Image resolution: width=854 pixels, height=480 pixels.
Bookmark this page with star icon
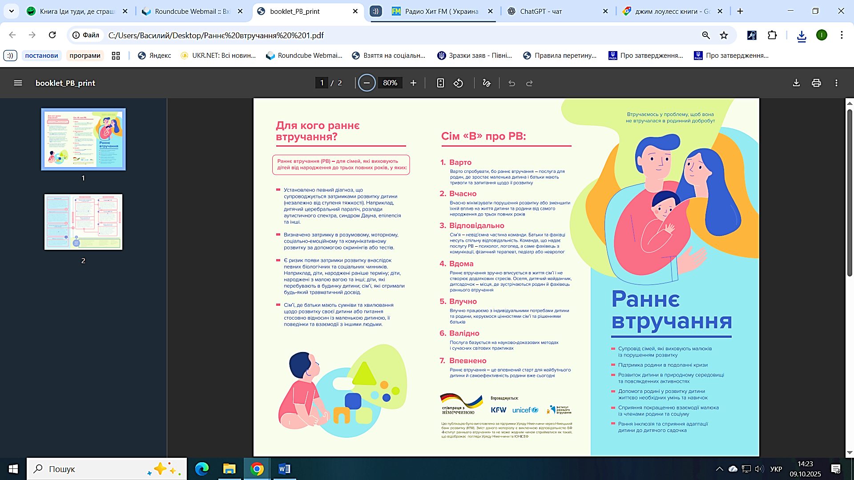[724, 35]
